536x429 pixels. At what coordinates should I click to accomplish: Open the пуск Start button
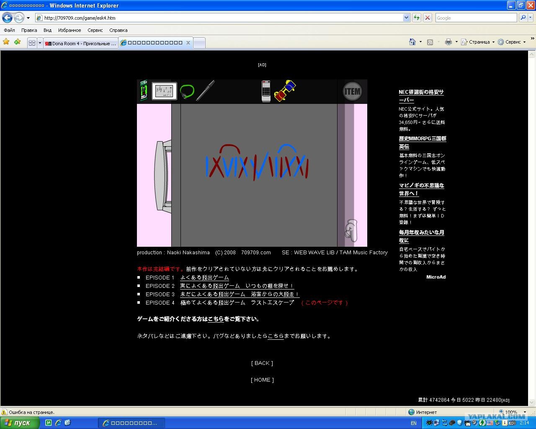20,423
